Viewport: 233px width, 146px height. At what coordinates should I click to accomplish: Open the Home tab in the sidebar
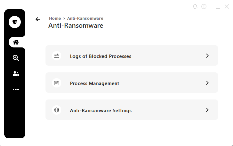point(16,42)
